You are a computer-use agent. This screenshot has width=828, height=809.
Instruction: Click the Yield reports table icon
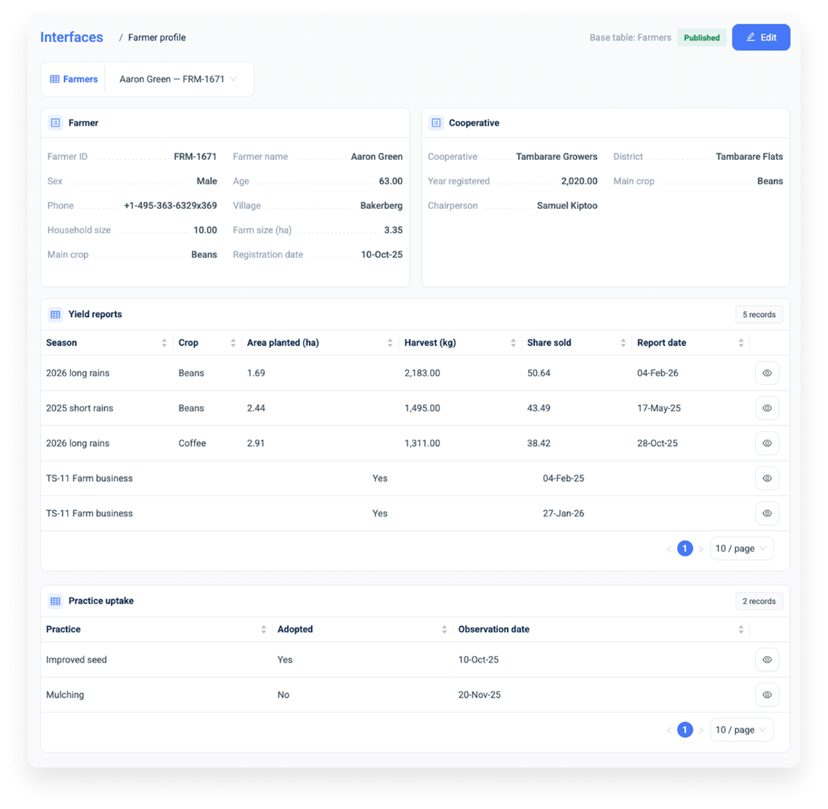click(55, 314)
